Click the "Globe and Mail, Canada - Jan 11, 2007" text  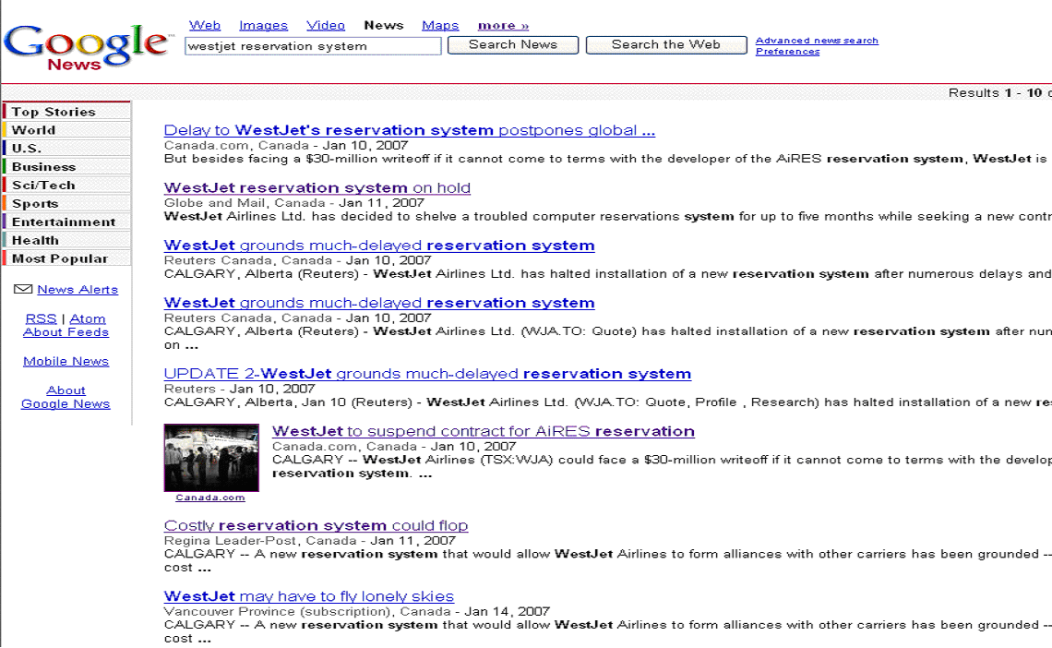(x=293, y=202)
